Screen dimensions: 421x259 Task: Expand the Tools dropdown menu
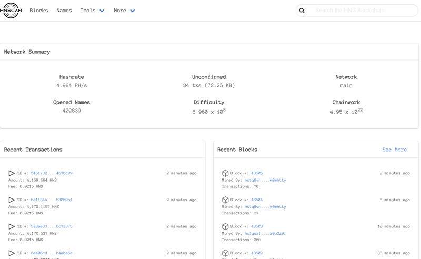[x=92, y=11]
